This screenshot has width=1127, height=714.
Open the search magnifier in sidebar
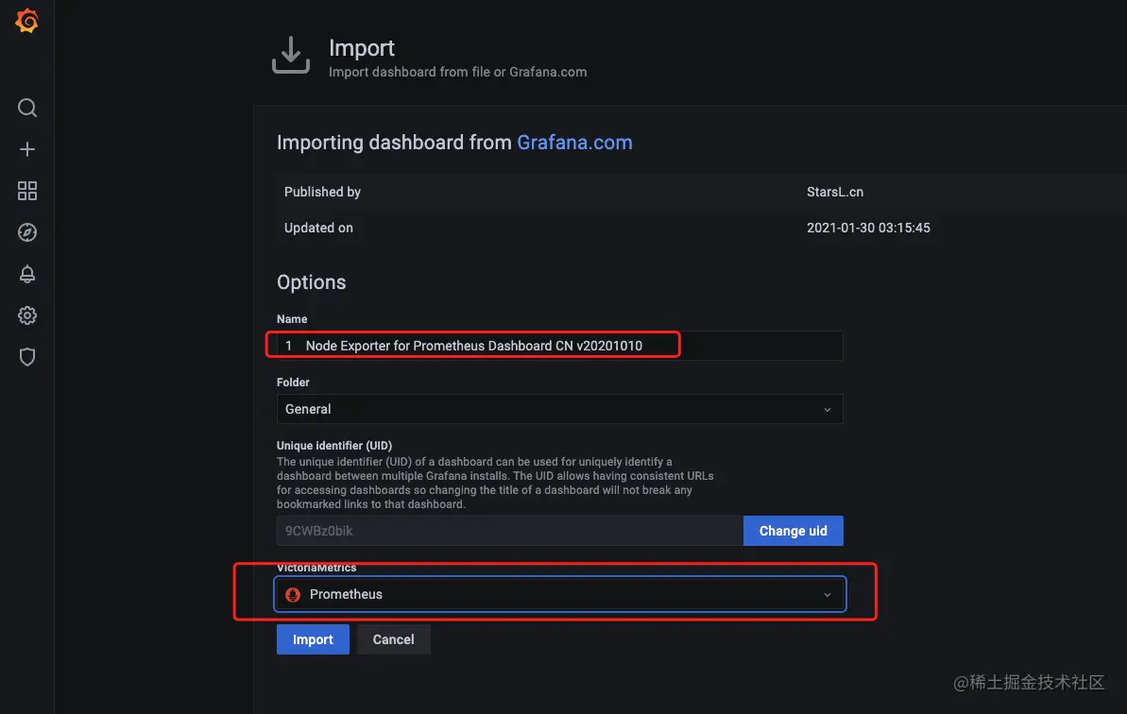click(x=27, y=108)
